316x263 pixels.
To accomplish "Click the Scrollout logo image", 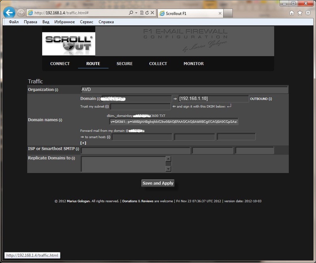I will (x=69, y=44).
